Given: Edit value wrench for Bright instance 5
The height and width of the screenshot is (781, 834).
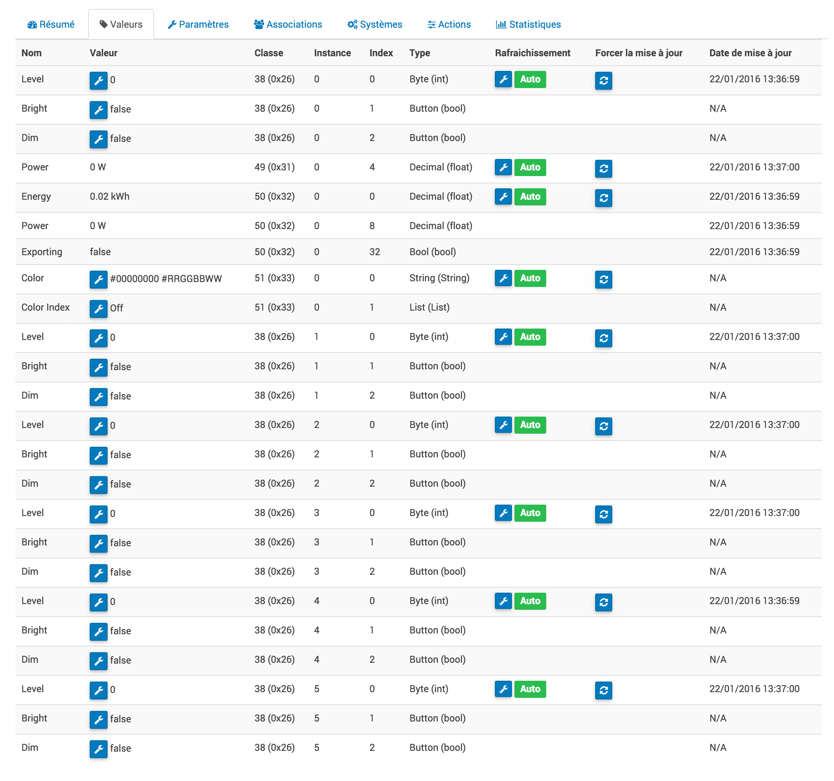Looking at the screenshot, I should click(99, 720).
